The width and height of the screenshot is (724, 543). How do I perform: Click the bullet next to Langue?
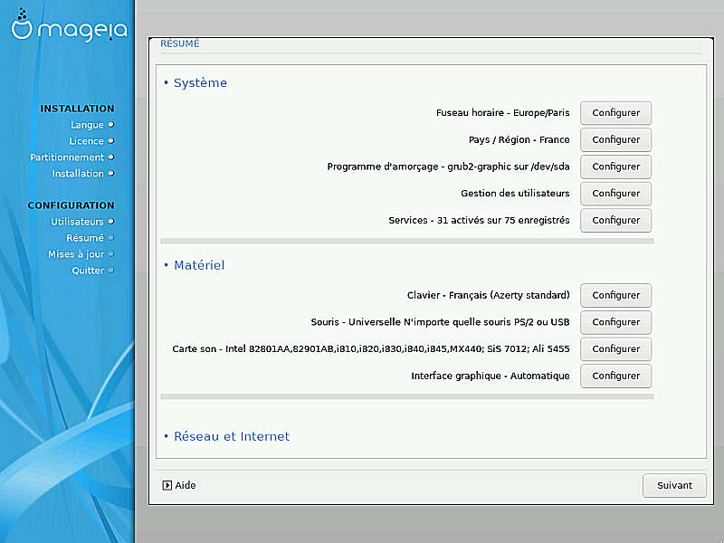tap(111, 125)
